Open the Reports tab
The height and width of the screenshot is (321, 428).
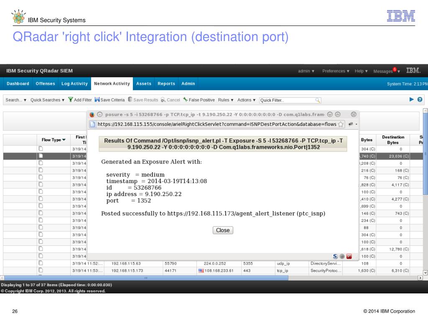(x=166, y=84)
